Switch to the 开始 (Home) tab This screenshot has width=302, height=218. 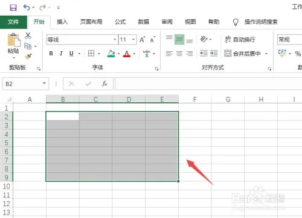[39, 22]
